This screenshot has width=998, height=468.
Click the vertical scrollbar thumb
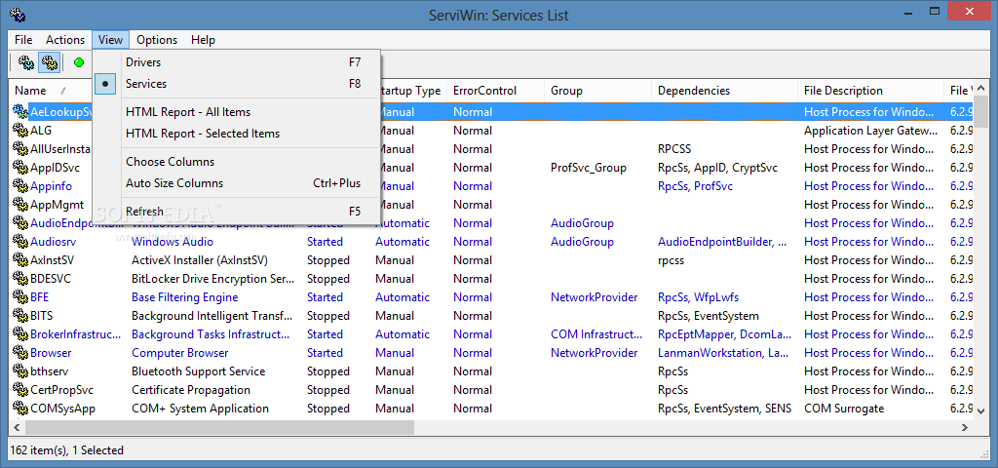tap(981, 111)
